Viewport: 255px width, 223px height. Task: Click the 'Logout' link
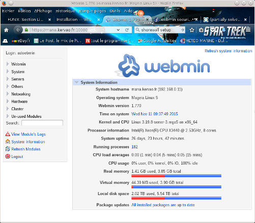17,156
